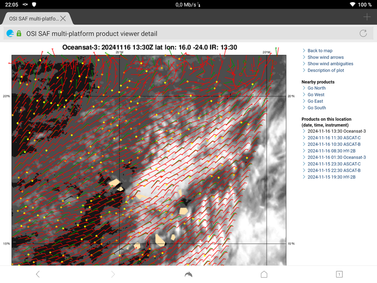Navigate with Go East link
Viewport: 377px width, 283px height.
tap(315, 101)
